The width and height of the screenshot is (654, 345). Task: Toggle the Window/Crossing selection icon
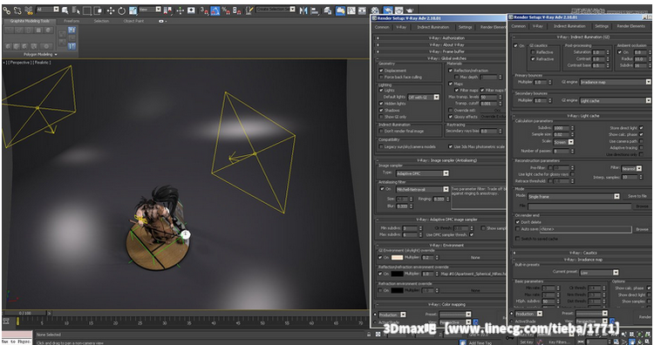(x=98, y=10)
